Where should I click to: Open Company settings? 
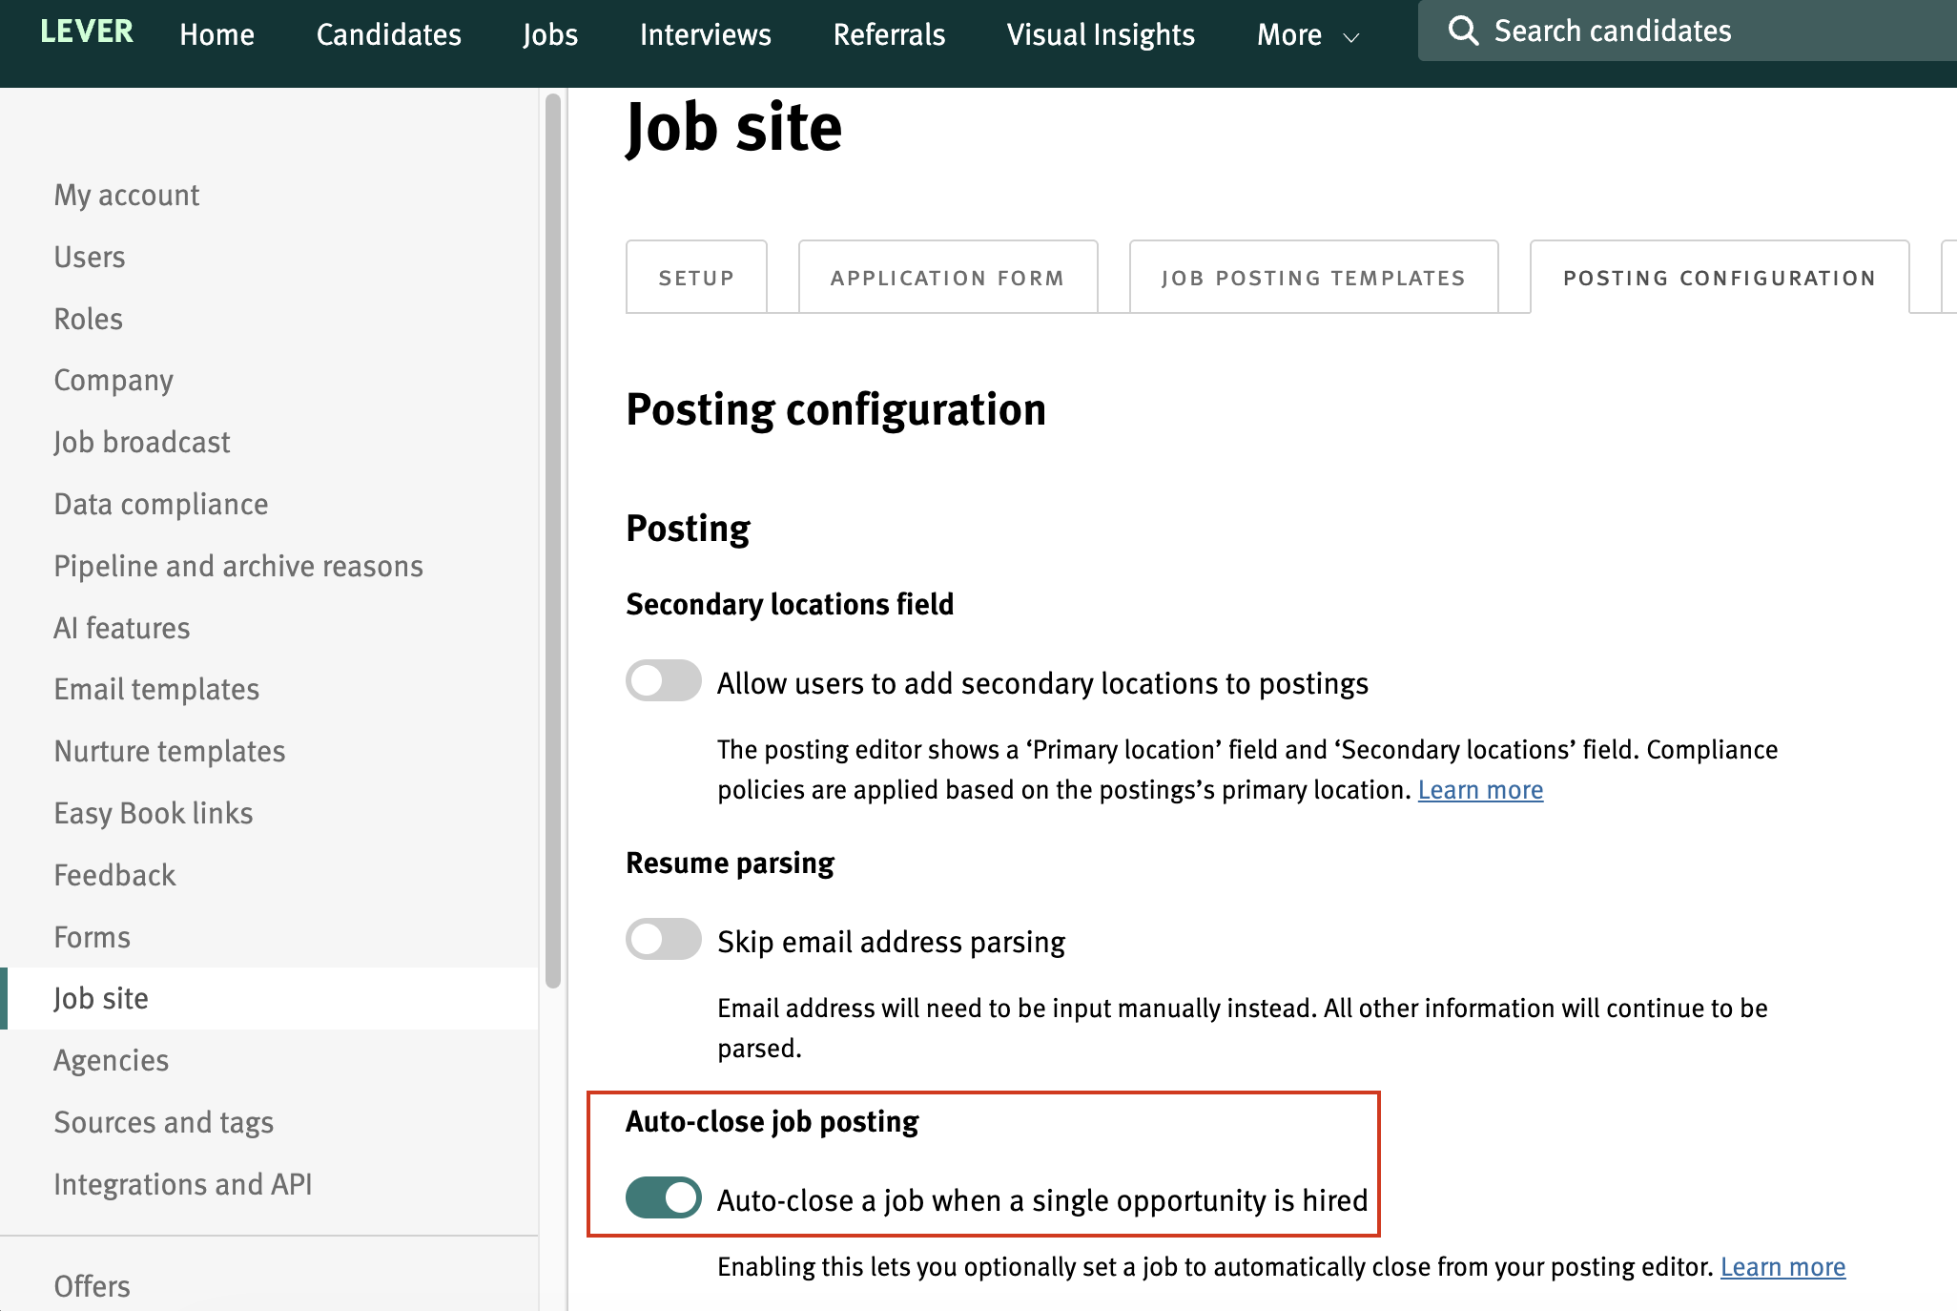point(113,380)
